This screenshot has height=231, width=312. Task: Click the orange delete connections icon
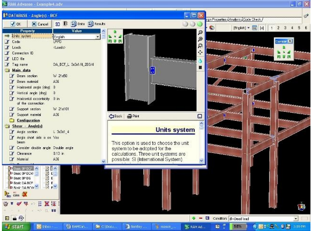point(25,194)
